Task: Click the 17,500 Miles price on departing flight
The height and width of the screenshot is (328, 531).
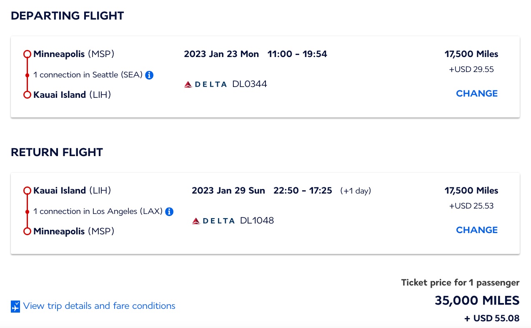Action: 471,54
